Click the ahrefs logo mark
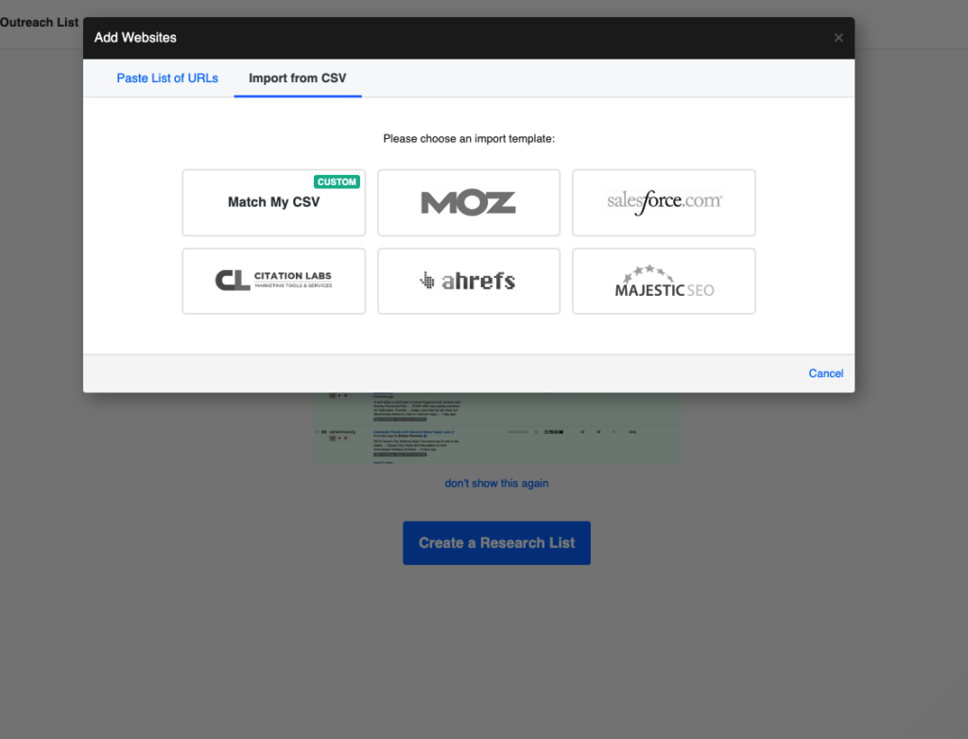Image resolution: width=968 pixels, height=739 pixels. click(428, 281)
